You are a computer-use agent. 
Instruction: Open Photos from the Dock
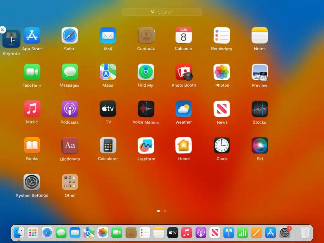coord(103,233)
